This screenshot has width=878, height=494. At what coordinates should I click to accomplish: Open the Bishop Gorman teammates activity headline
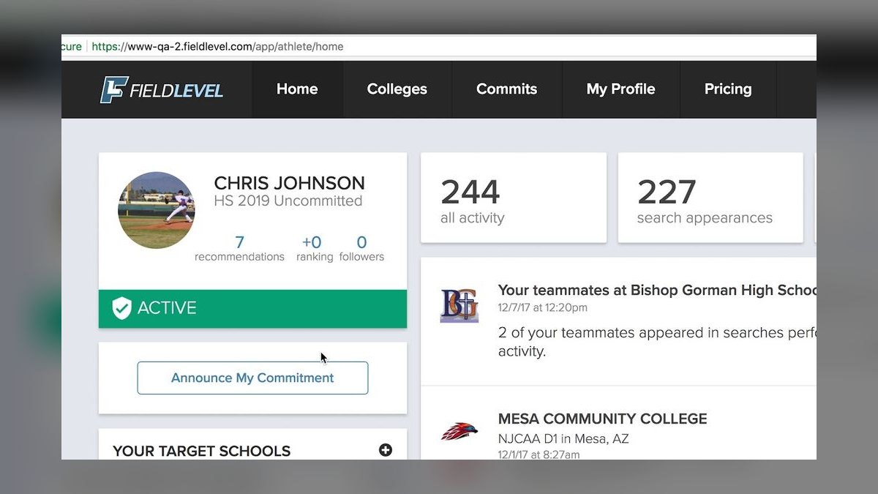(x=657, y=291)
